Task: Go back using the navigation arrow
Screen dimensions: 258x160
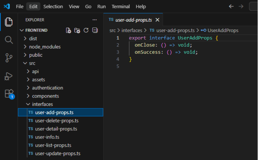Action: [x=231, y=6]
